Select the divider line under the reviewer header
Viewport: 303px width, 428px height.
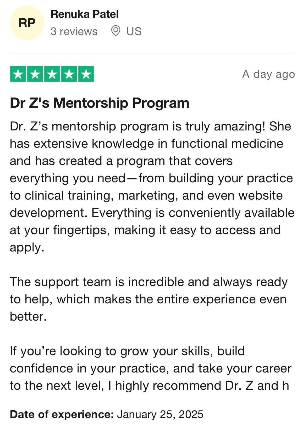[153, 53]
